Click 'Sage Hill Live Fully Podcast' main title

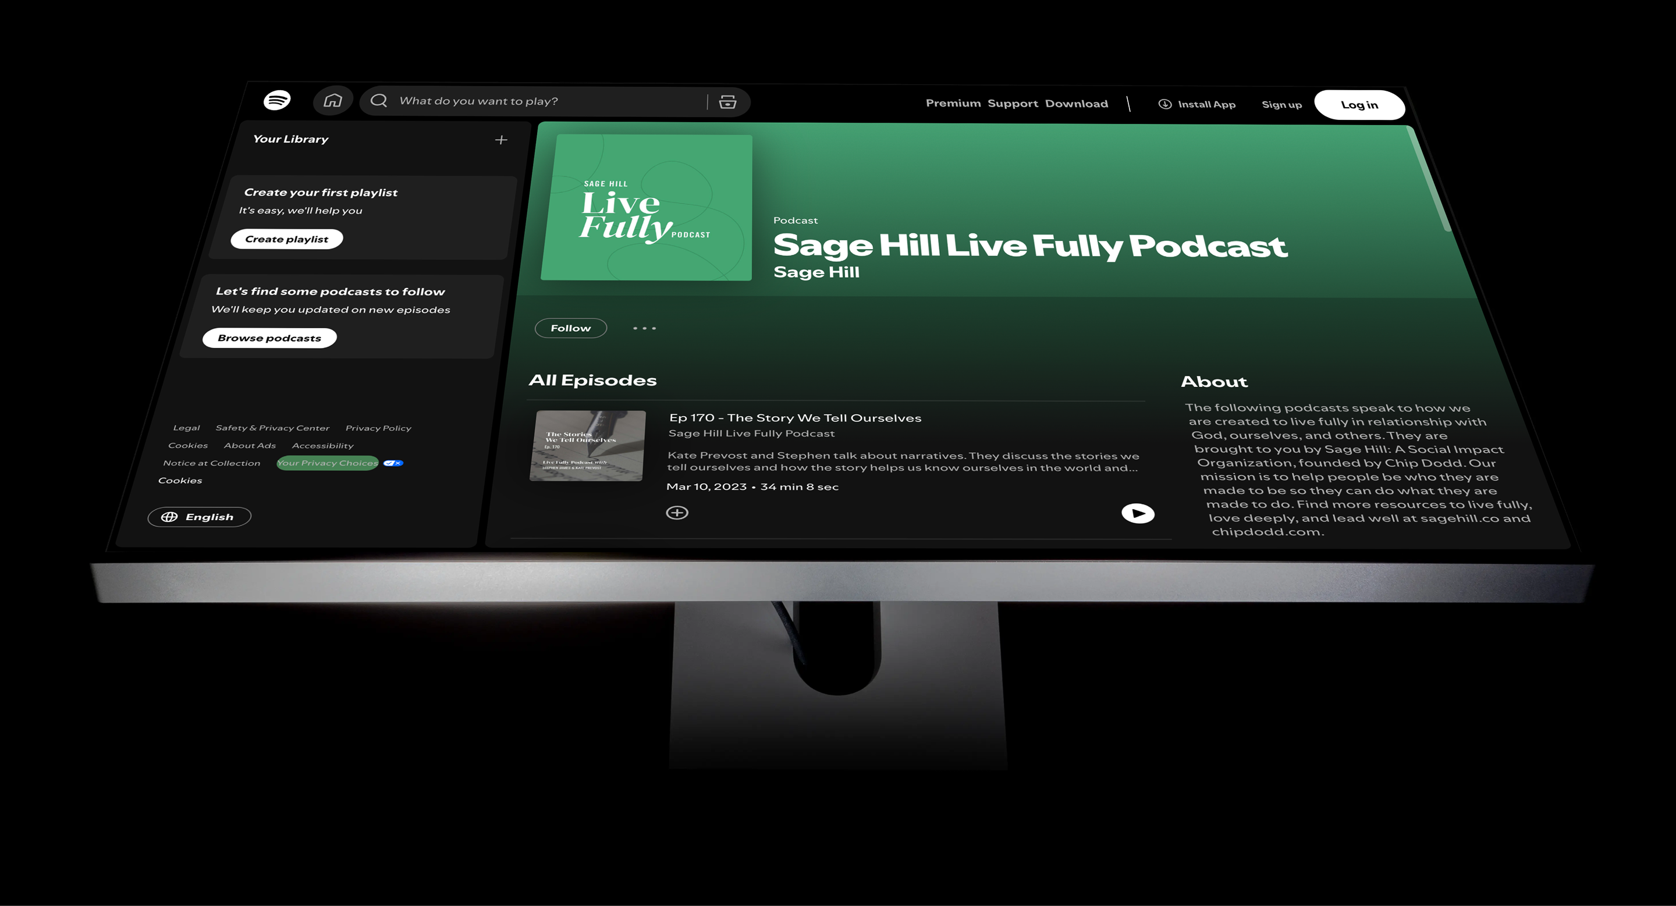(x=1030, y=246)
